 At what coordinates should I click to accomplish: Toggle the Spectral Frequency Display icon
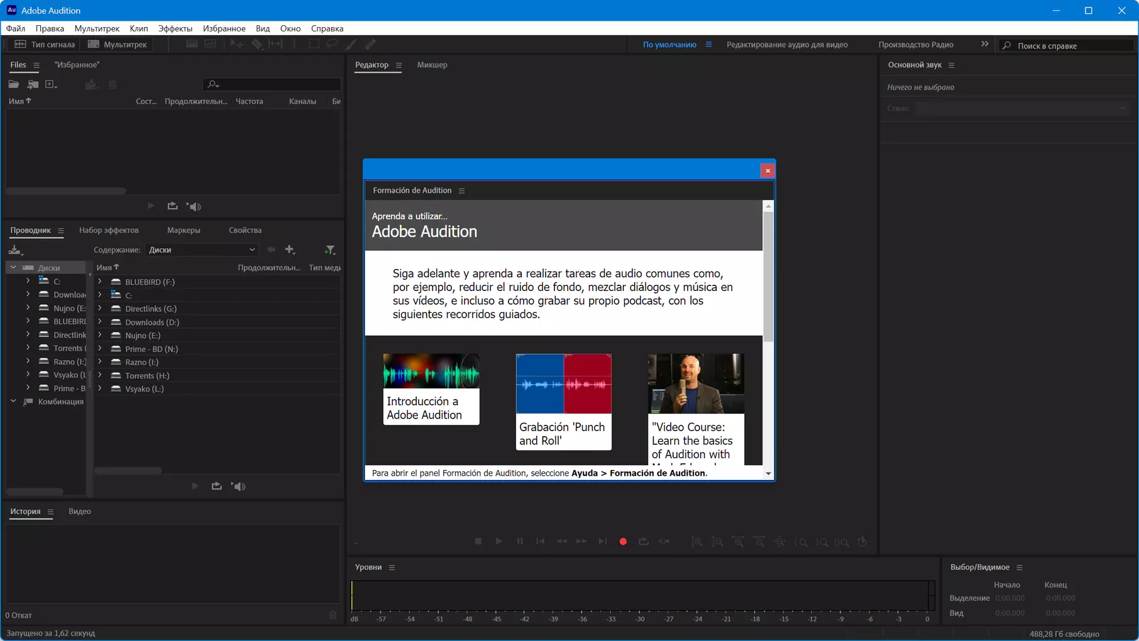pyautogui.click(x=192, y=44)
